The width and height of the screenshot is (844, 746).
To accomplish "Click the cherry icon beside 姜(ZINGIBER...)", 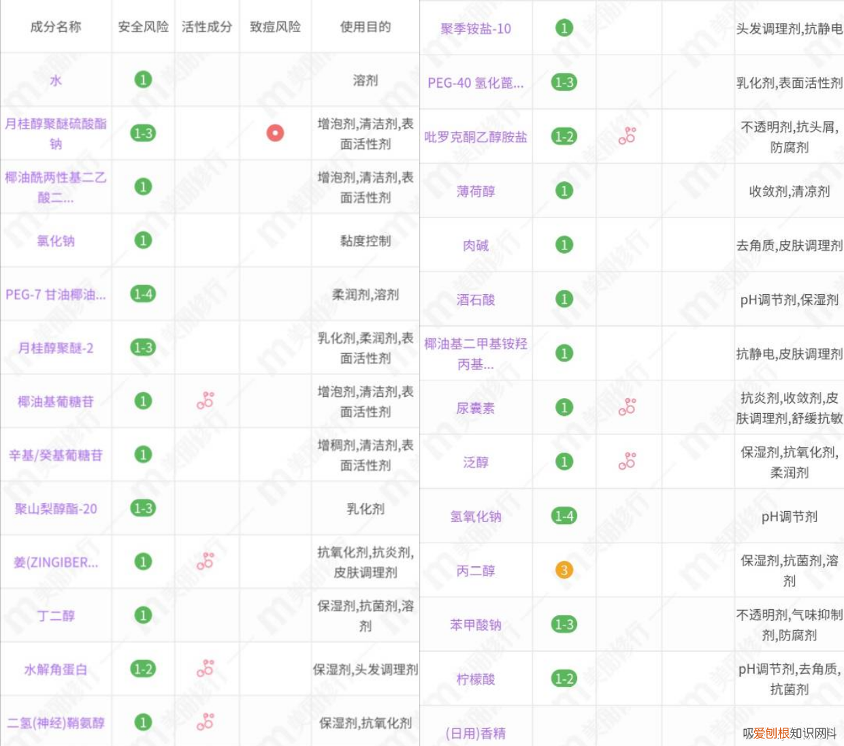I will [x=206, y=562].
